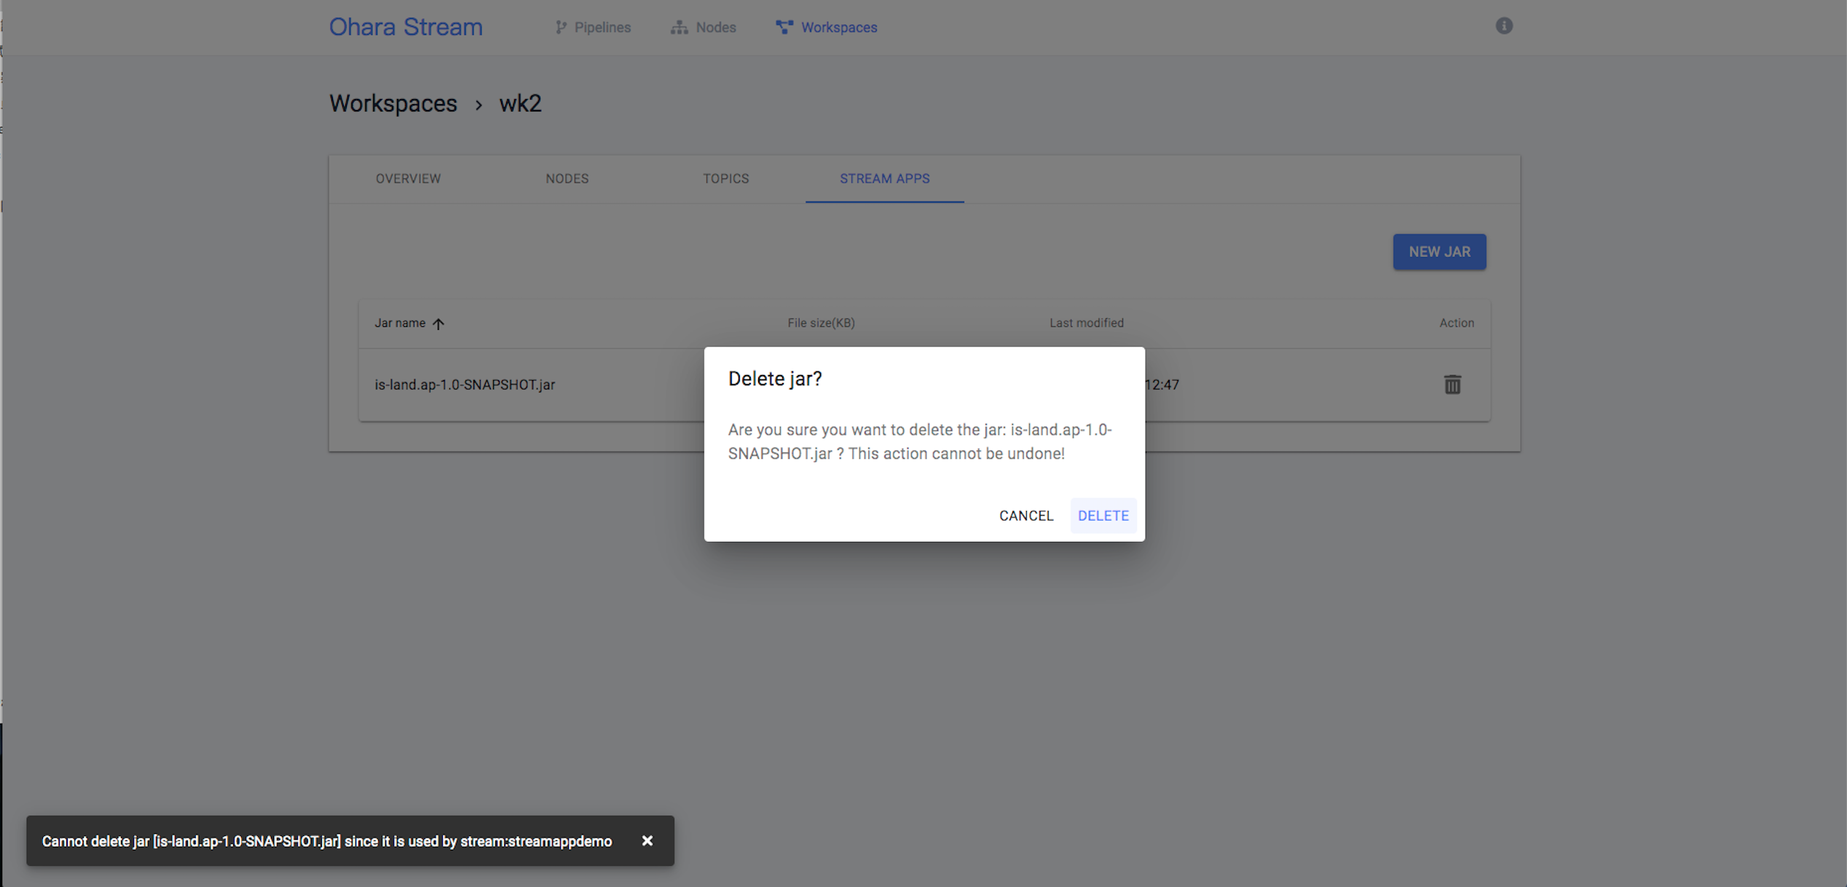The width and height of the screenshot is (1847, 887).
Task: Confirm with the Delete button
Action: pos(1103,516)
